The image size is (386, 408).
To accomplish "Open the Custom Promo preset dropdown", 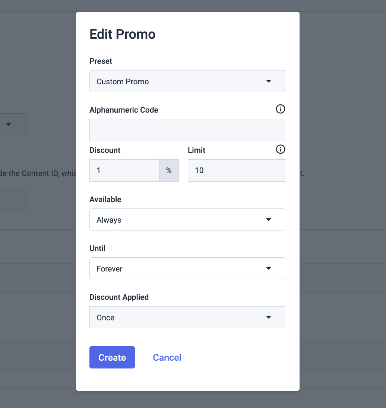I will pos(188,81).
